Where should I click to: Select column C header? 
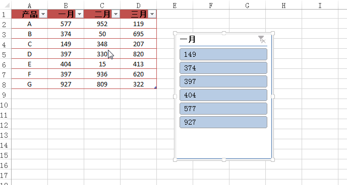coord(102,6)
